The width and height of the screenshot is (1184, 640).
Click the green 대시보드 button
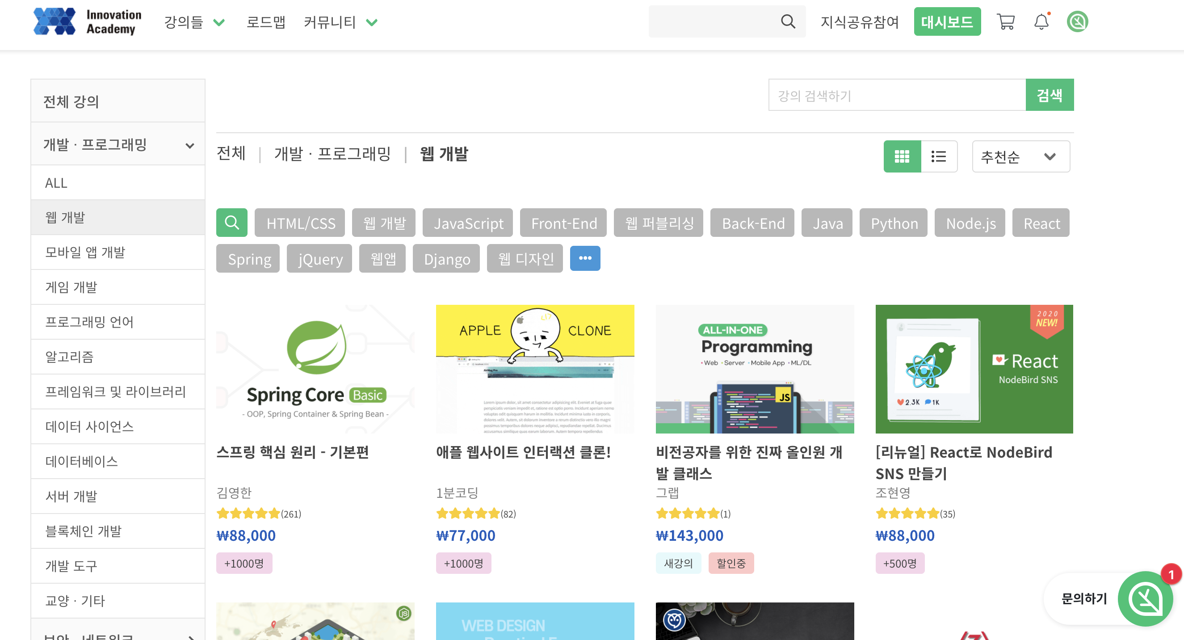(x=947, y=21)
